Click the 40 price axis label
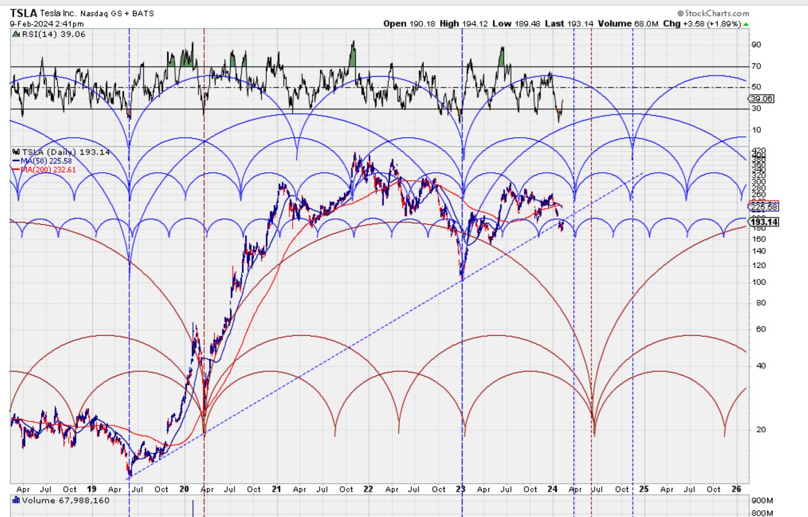This screenshot has width=808, height=517. click(761, 366)
